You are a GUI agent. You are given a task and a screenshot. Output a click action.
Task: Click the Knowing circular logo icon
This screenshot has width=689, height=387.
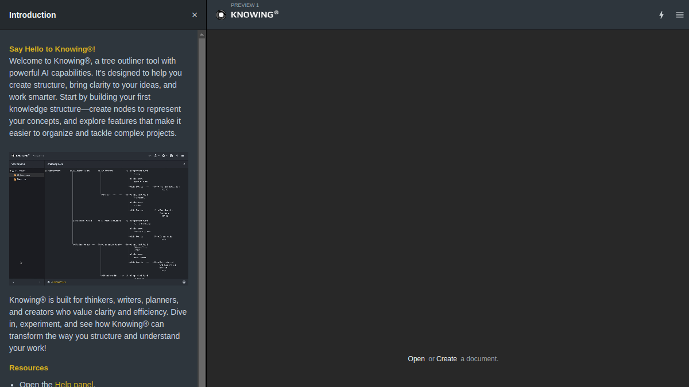tap(221, 15)
